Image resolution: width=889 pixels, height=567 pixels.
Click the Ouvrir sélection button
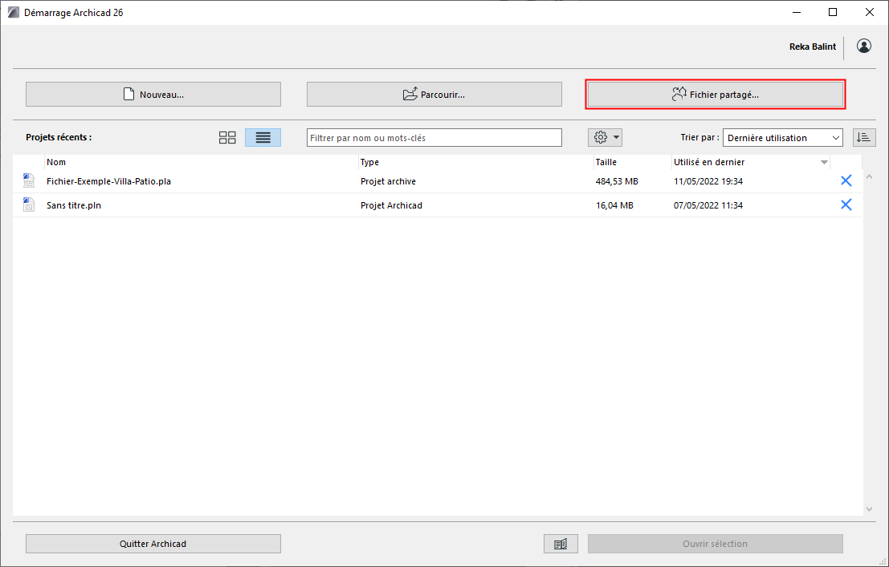tap(716, 544)
